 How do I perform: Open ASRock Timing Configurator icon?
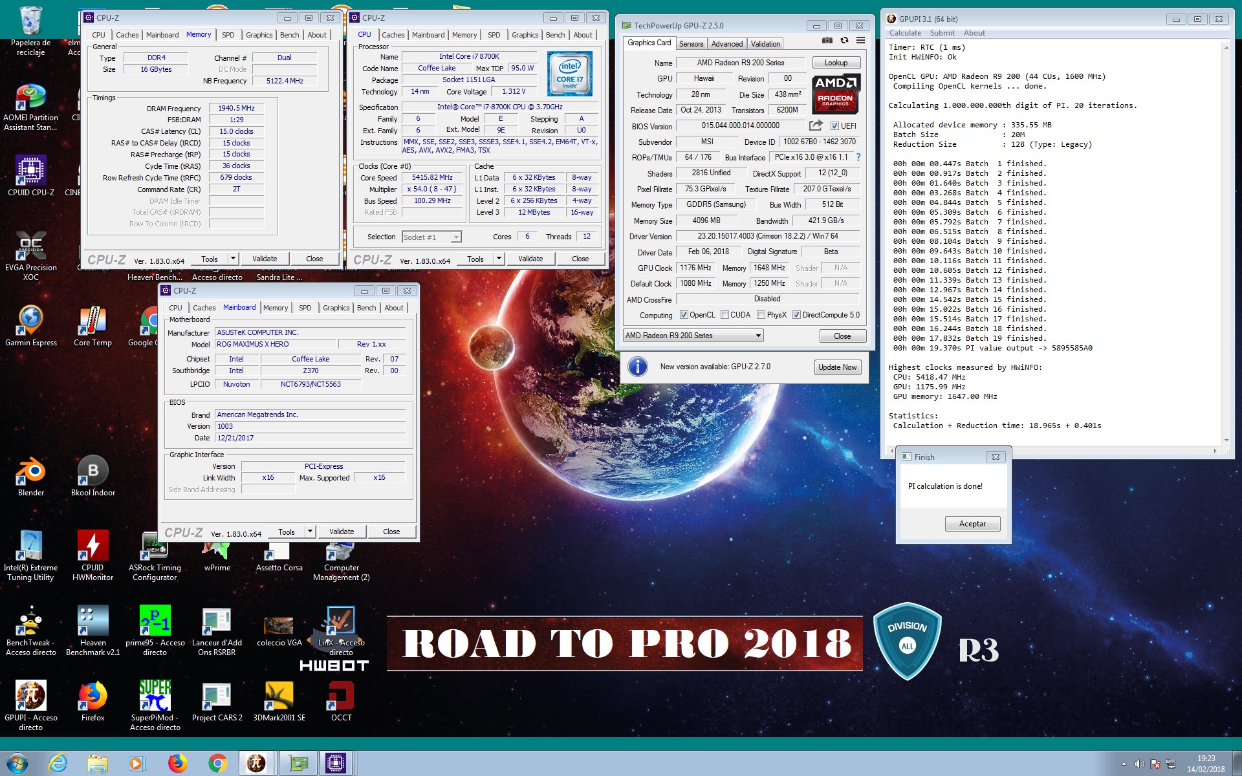(155, 556)
